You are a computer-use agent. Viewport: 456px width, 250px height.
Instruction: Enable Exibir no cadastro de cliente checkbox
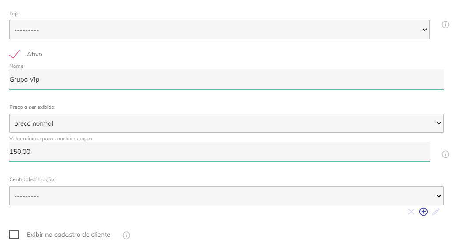click(14, 235)
